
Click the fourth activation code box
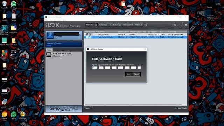114,68
